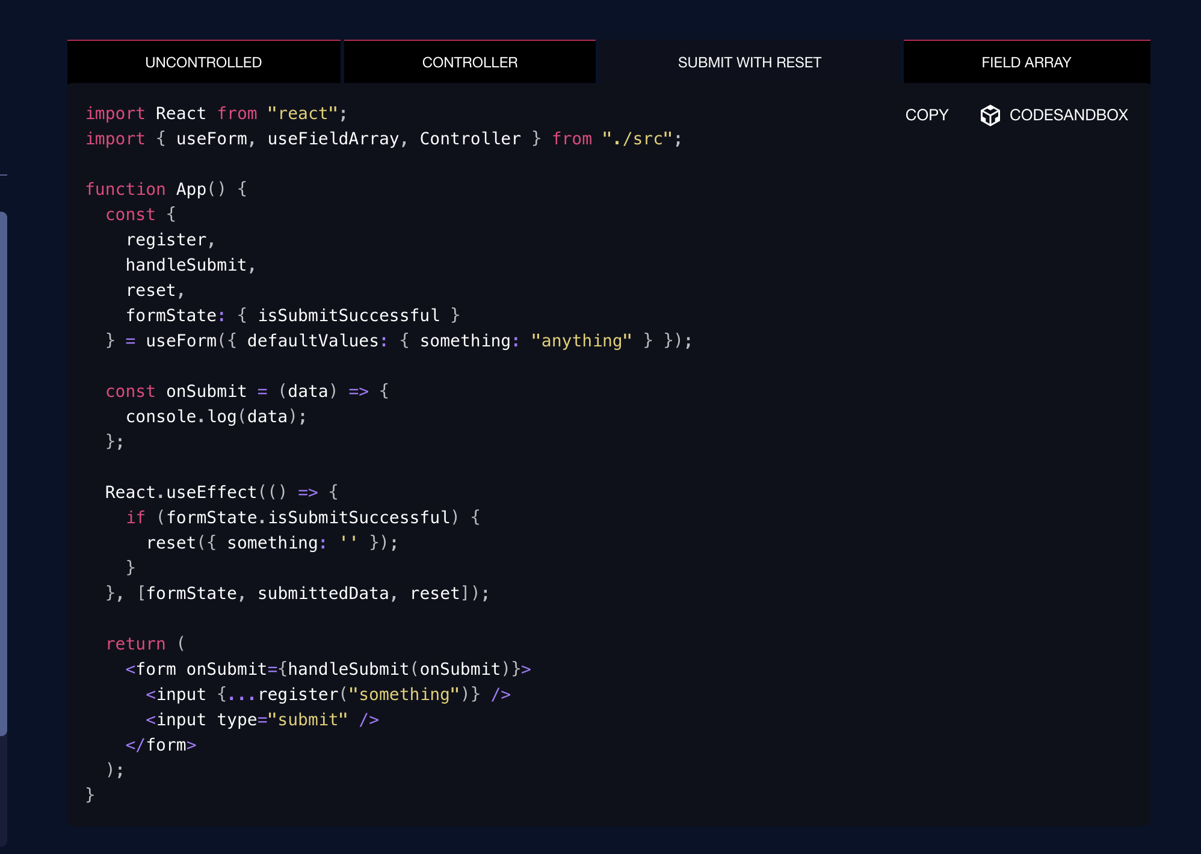Viewport: 1201px width, 854px height.
Task: Click the "anything" default value string
Action: click(581, 341)
